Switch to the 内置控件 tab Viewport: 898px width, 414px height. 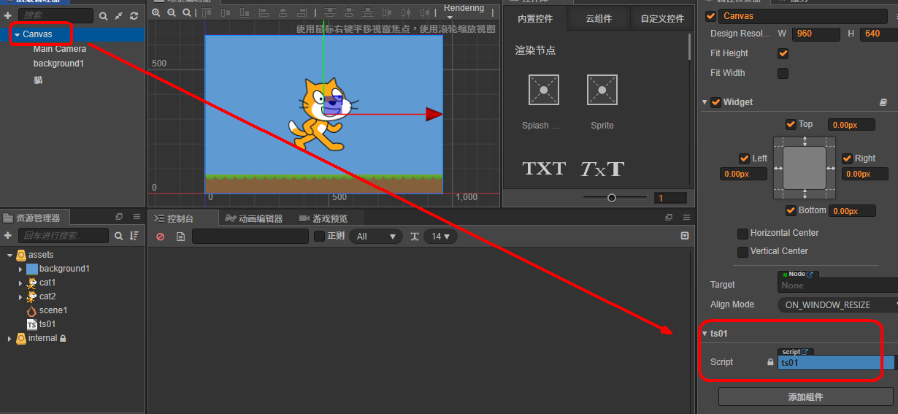[x=534, y=19]
